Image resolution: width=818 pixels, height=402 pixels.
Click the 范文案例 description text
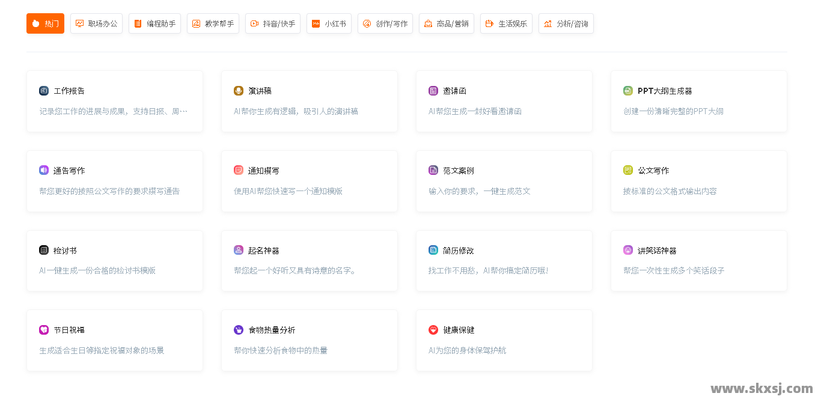coord(479,191)
